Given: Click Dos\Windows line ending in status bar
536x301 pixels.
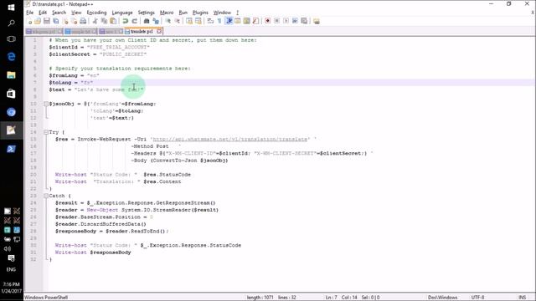Looking at the screenshot, I should pyautogui.click(x=443, y=298).
